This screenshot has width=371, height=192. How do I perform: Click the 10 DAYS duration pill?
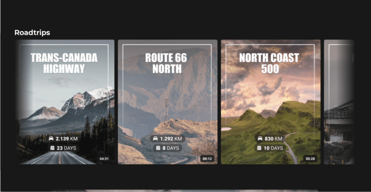[x=270, y=148]
